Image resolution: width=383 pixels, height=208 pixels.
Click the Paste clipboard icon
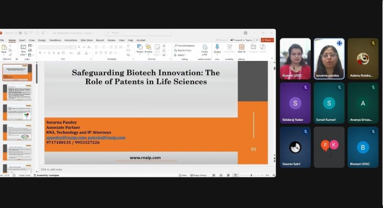pyautogui.click(x=4, y=49)
